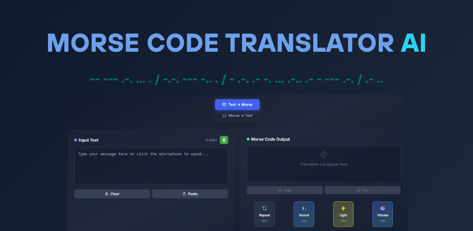Click the "0 chars" counter text
This screenshot has width=473, height=231.
(x=211, y=140)
